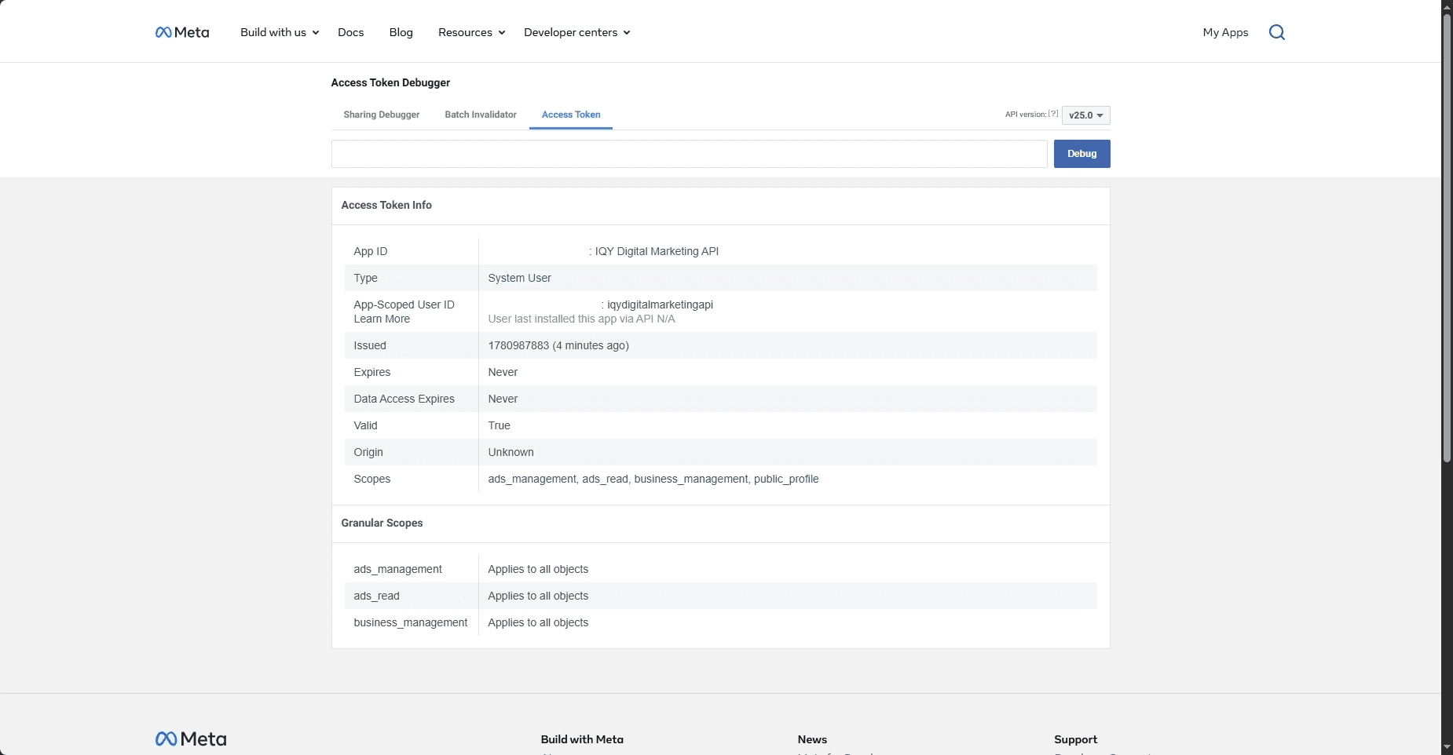Click the Build with Meta footer heading
The height and width of the screenshot is (755, 1453).
(582, 739)
